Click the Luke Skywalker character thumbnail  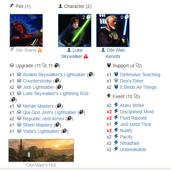point(75,30)
